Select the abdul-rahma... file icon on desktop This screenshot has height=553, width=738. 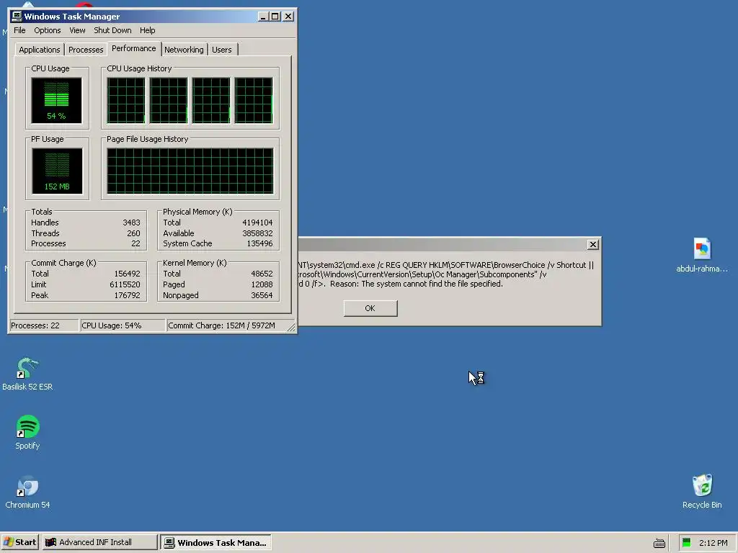702,256
